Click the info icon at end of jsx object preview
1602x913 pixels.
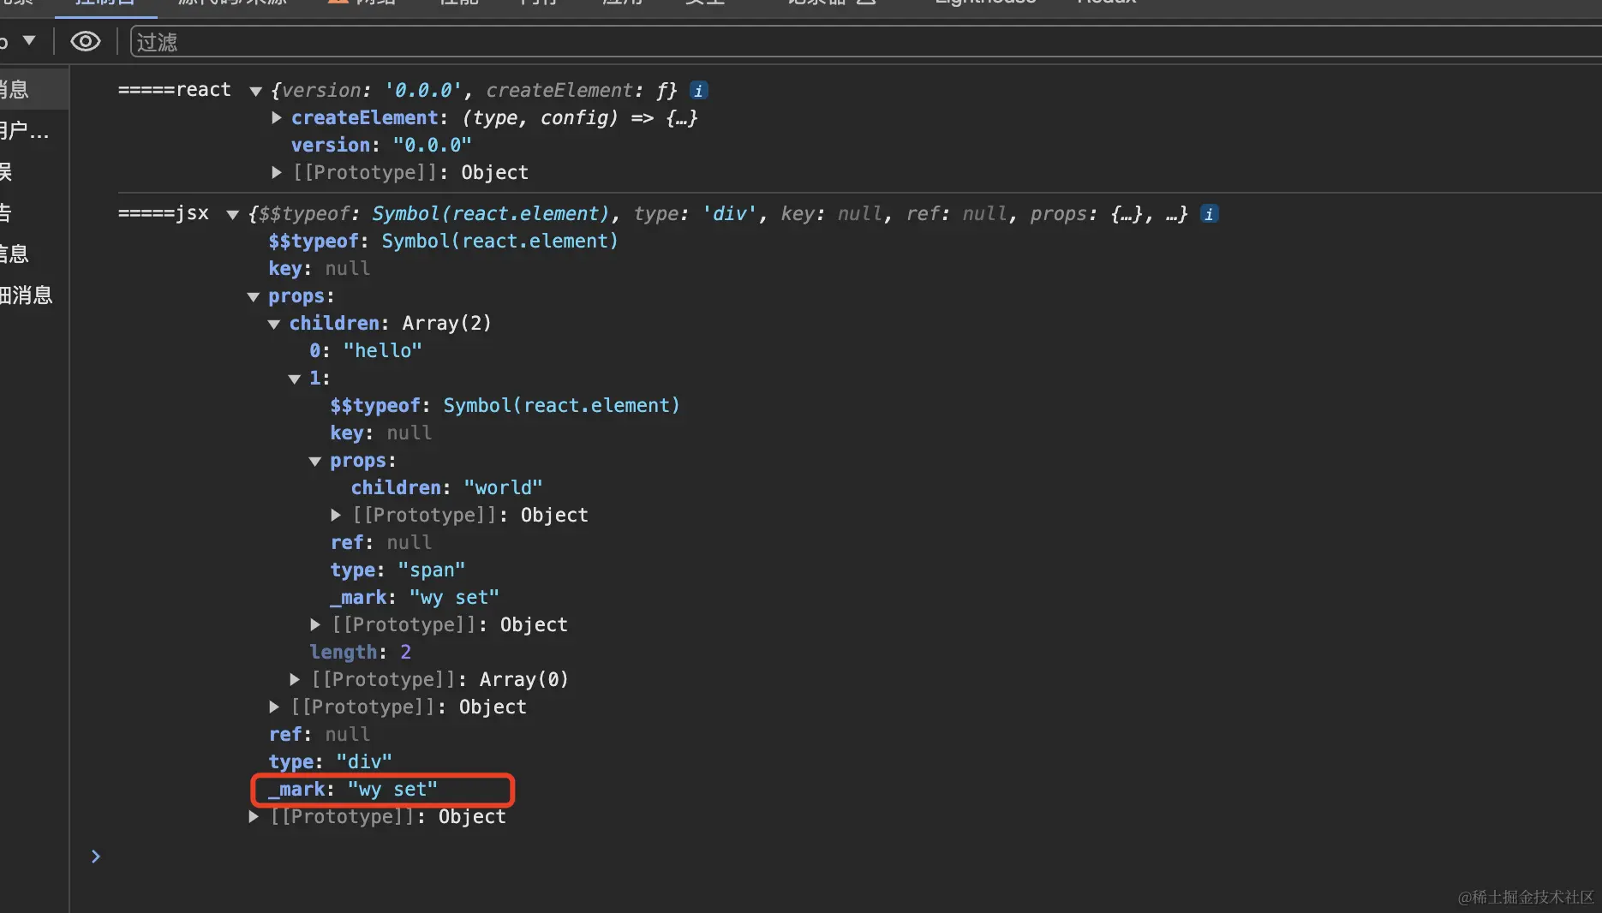[1209, 214]
